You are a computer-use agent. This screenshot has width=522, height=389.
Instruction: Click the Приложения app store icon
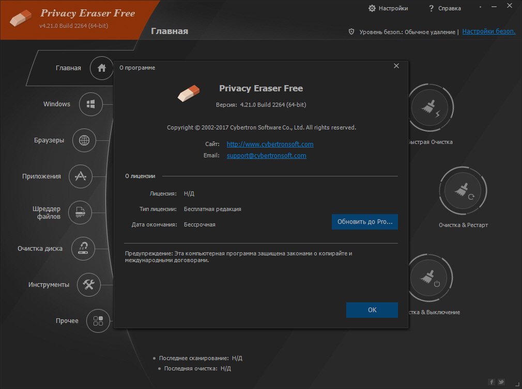click(80, 176)
